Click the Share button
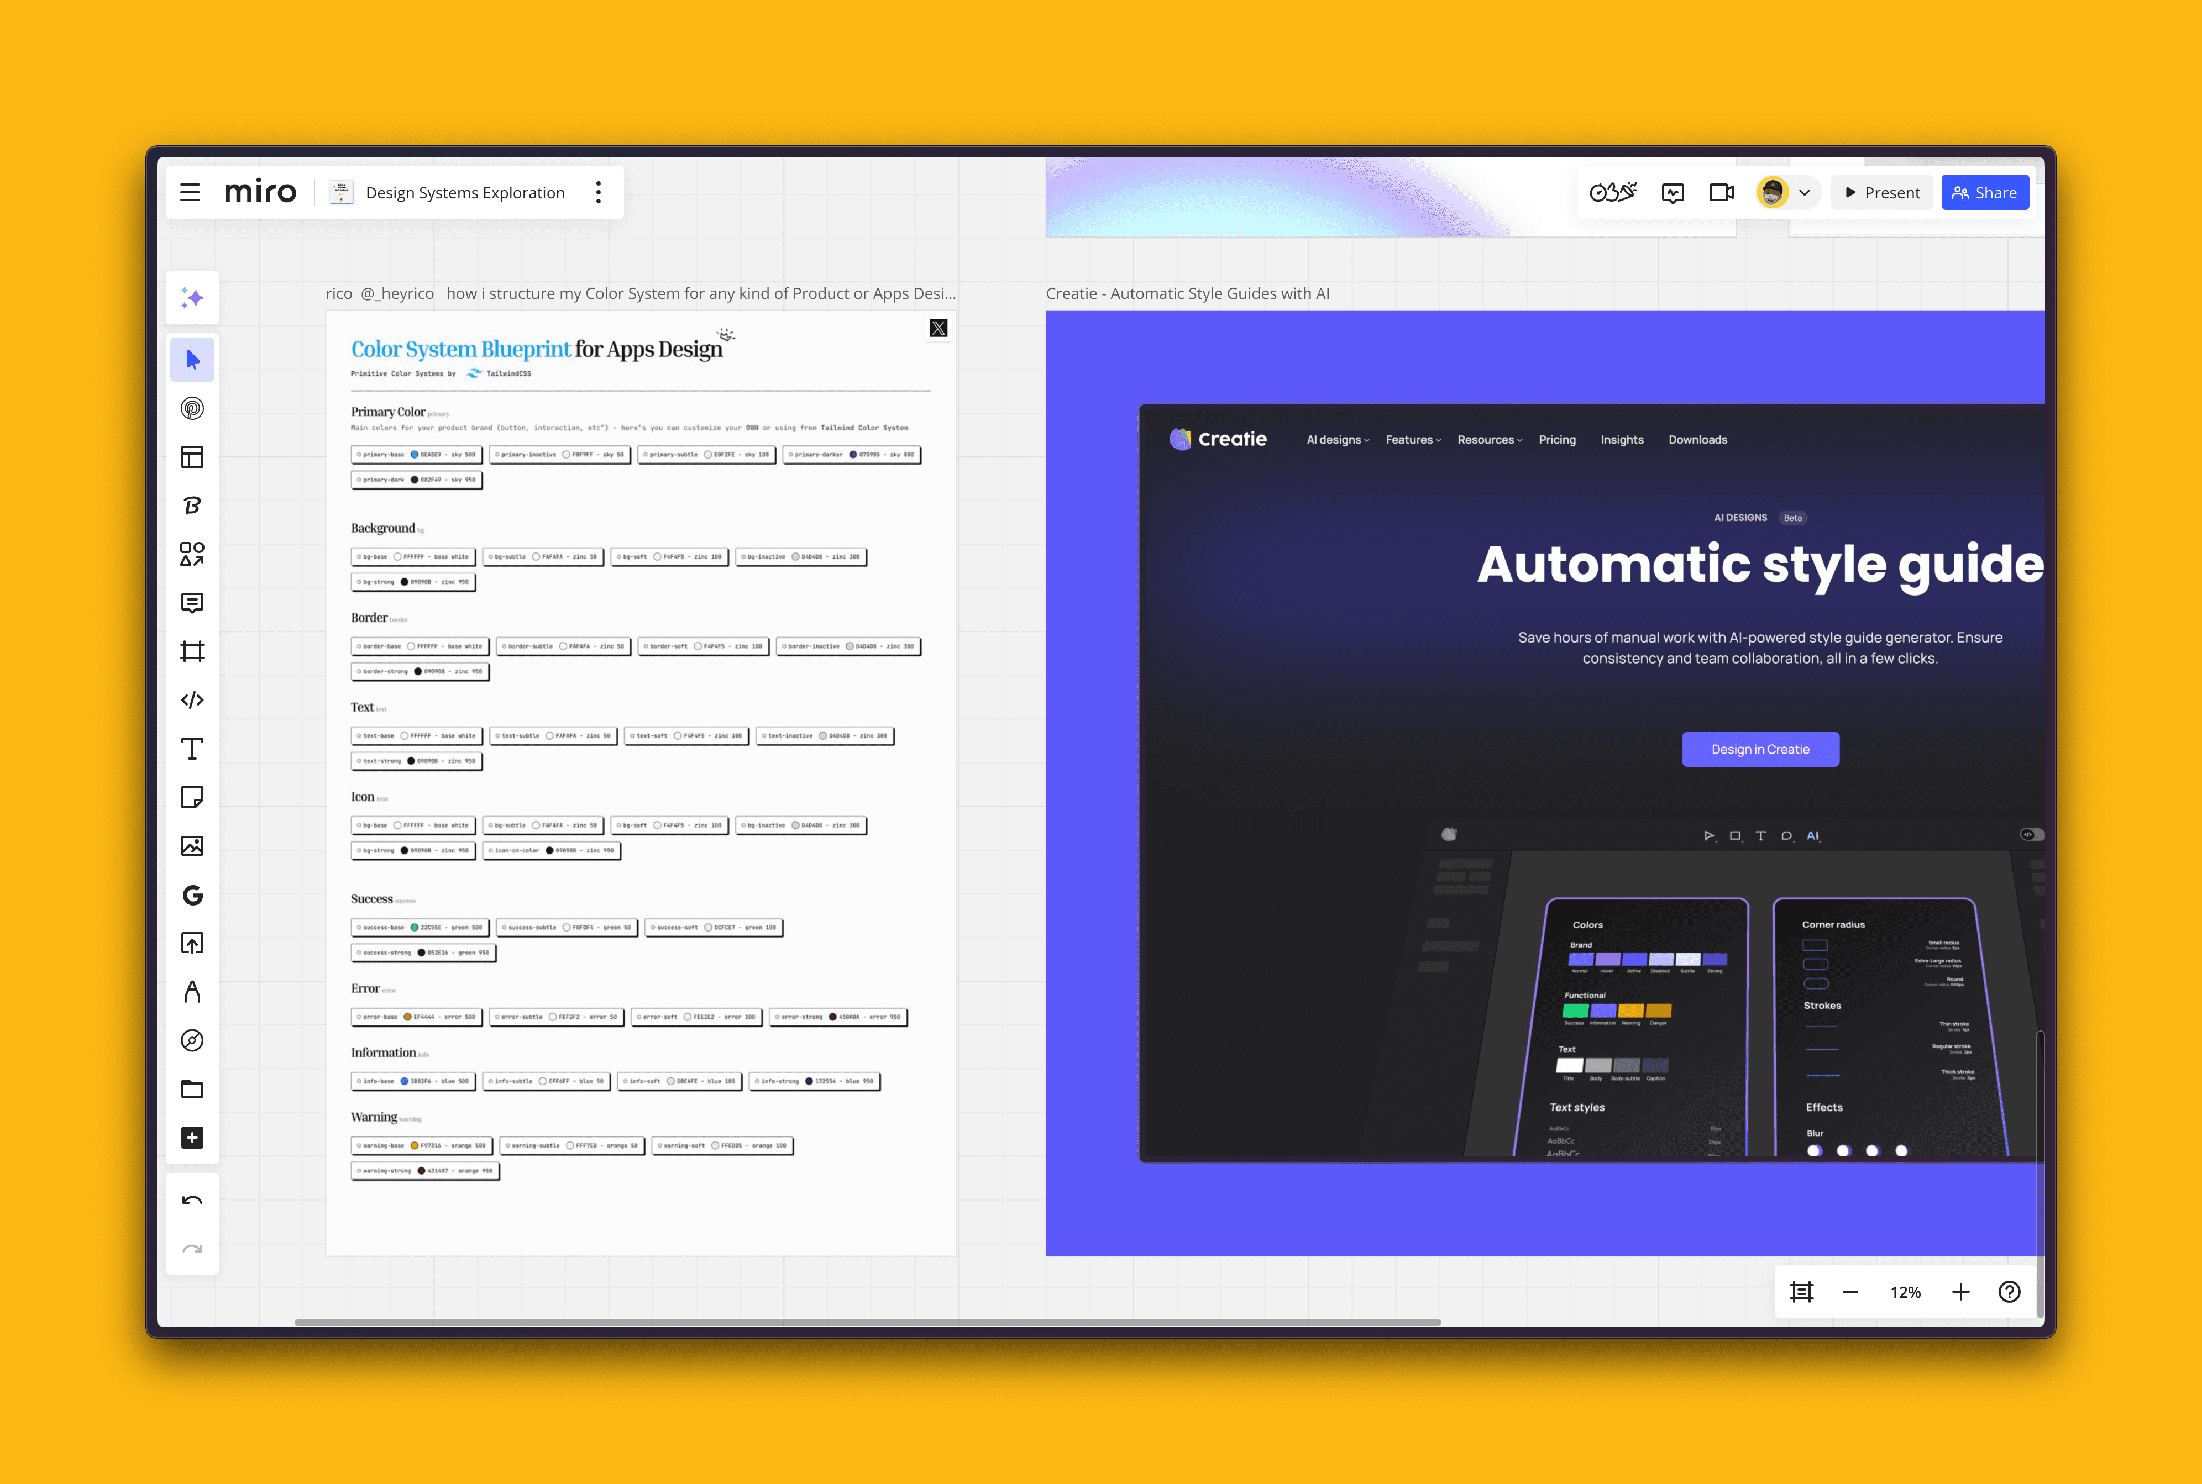Viewport: 2202px width, 1484px height. 1984,193
